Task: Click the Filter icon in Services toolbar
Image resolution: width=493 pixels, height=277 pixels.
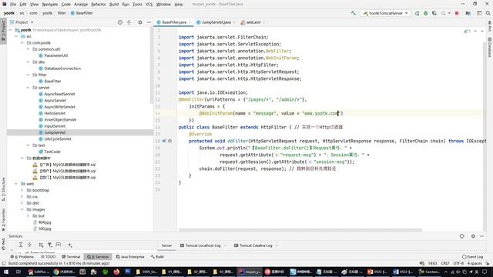Action: click(x=49, y=245)
